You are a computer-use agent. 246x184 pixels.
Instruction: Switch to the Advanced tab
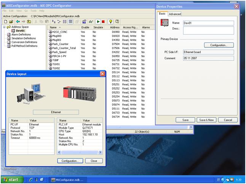tap(175, 14)
